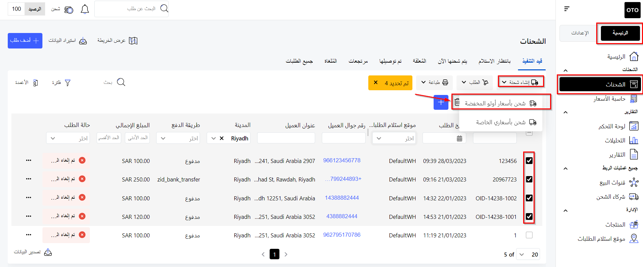The height and width of the screenshot is (267, 643).
Task: Open قنوات البيع sales channels
Action: 619,182
